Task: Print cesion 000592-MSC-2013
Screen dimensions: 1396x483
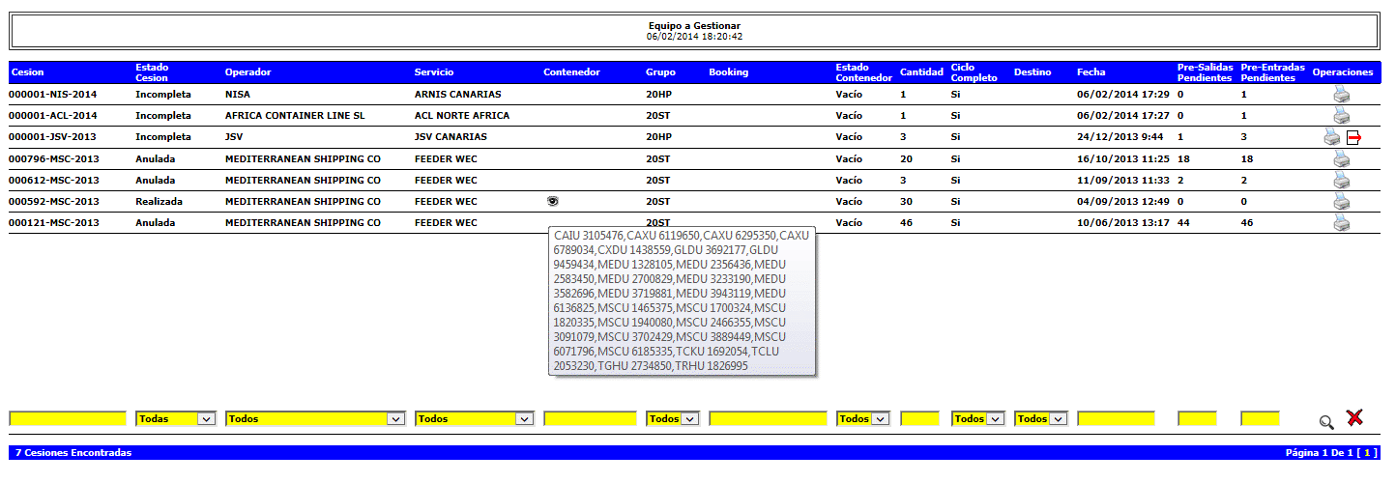Action: (x=1341, y=201)
